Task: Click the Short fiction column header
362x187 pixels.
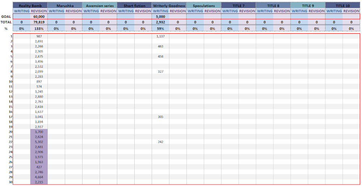Action: (134, 6)
